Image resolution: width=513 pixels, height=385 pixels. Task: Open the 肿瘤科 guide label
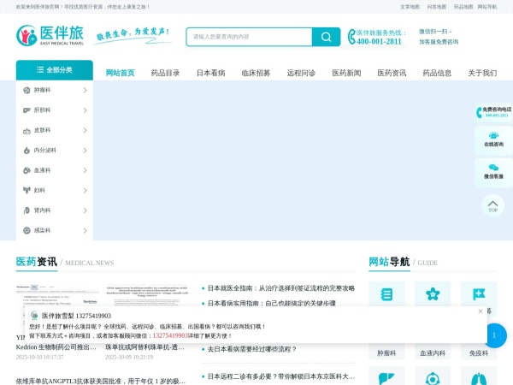(386, 352)
